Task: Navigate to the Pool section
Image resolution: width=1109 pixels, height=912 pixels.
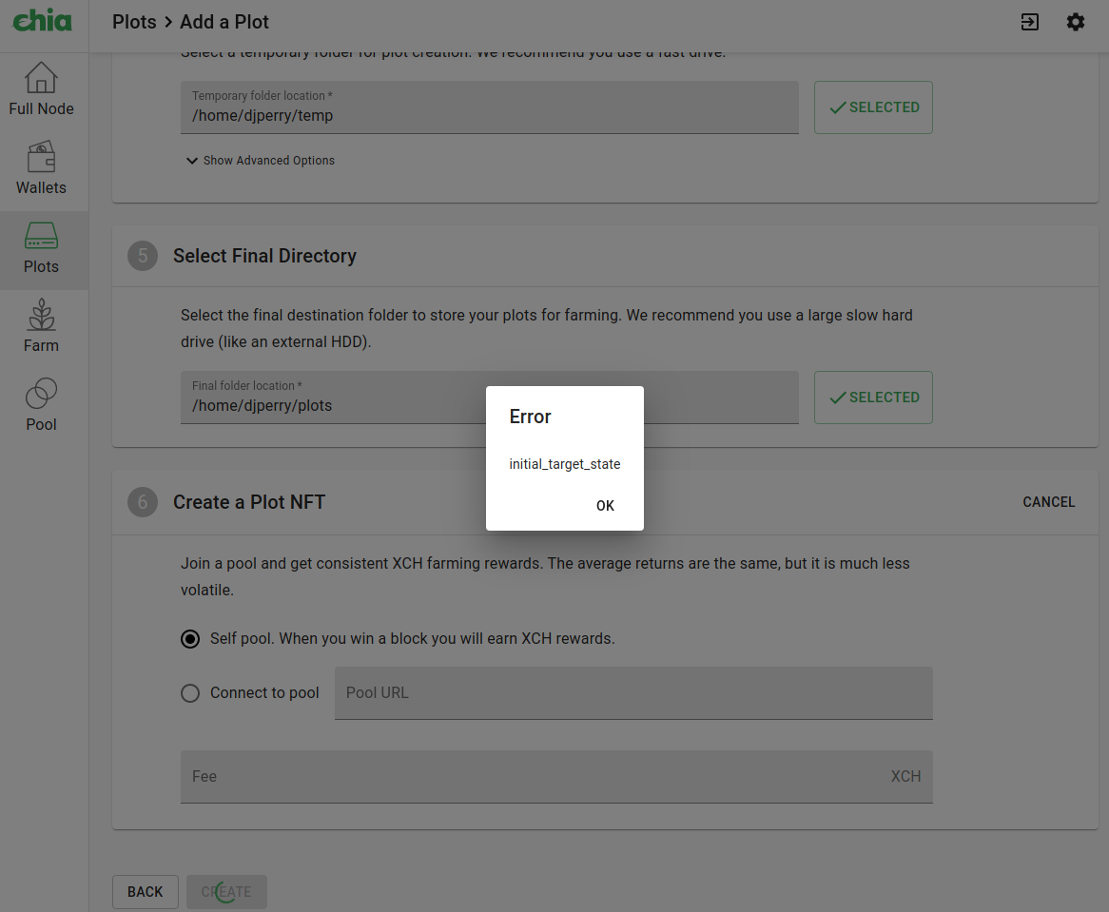Action: click(41, 403)
